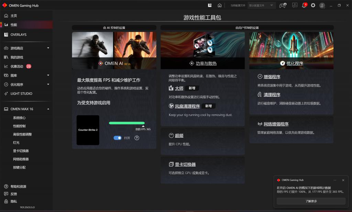This screenshot has height=212, width=352.
Task: Open settings gear icon
Action: coord(313,5)
